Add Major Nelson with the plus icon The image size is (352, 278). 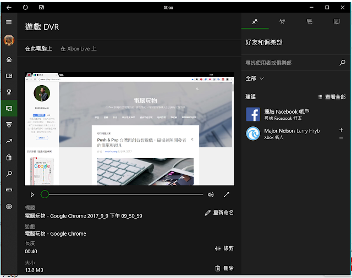point(341,130)
